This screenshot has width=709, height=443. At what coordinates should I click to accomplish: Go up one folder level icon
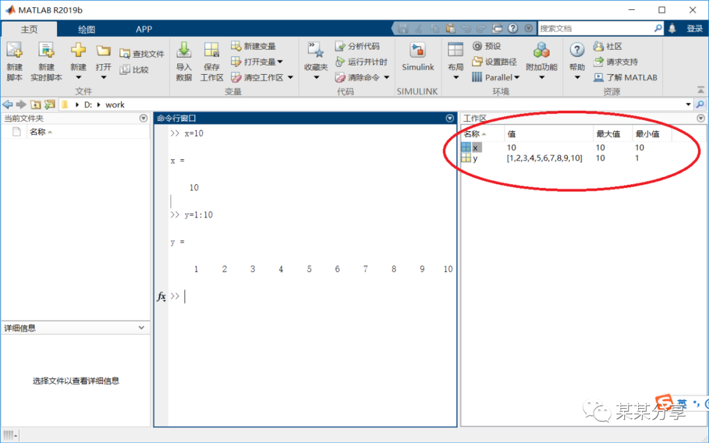[35, 105]
